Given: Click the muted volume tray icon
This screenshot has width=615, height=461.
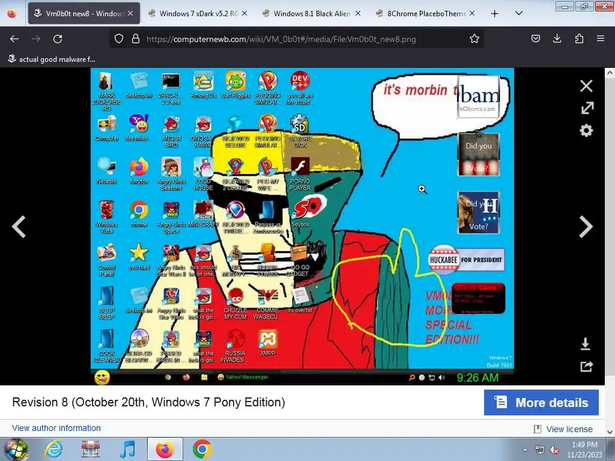Looking at the screenshot, I should coord(554,450).
